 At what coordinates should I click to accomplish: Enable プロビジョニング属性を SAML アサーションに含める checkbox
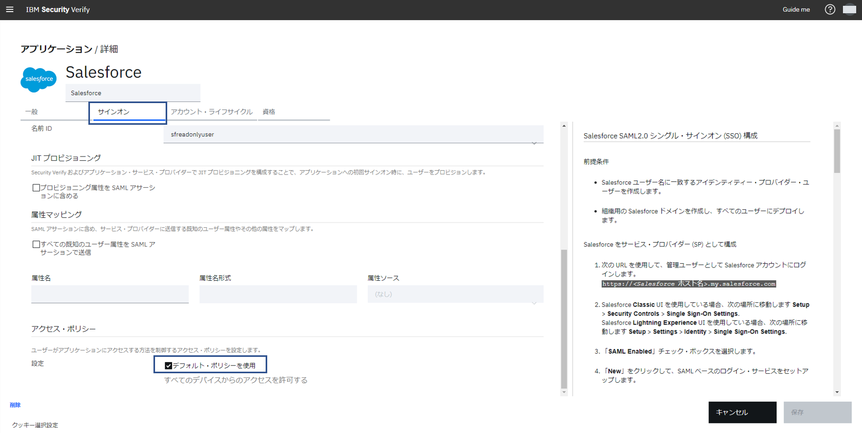(36, 188)
